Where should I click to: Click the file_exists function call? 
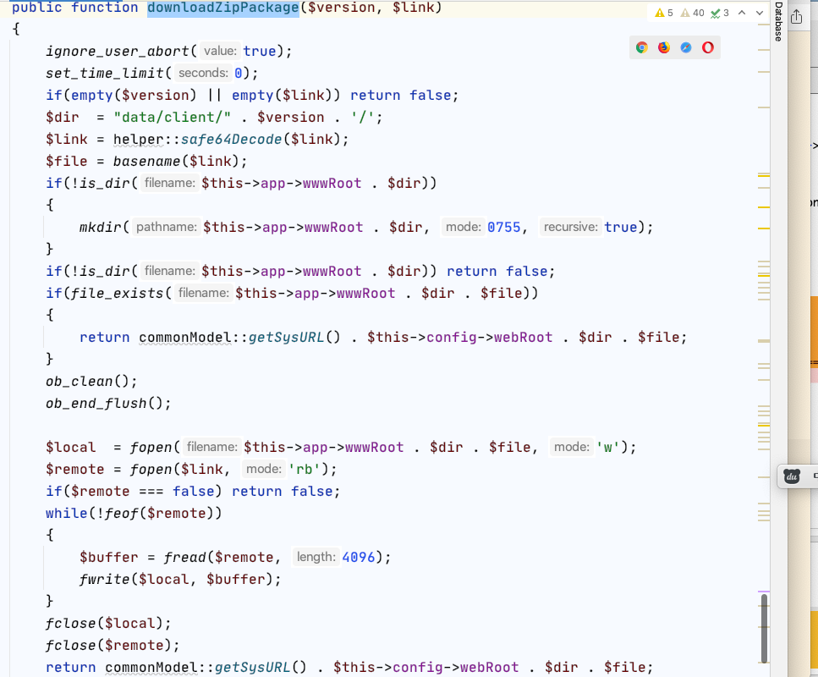118,294
